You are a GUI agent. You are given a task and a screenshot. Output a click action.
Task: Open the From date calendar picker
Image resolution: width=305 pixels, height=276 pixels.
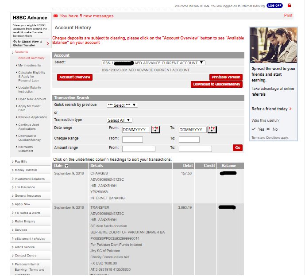pos(155,129)
